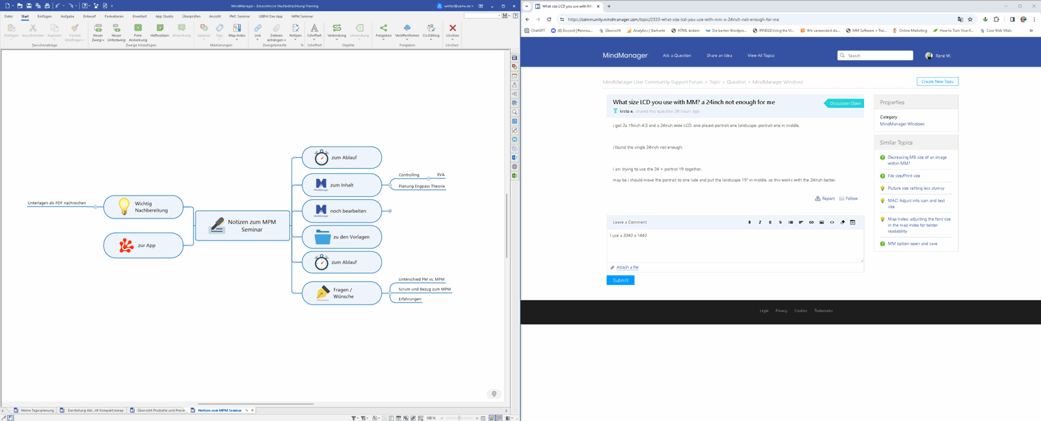Adjust the zoom slider in status bar

click(x=459, y=418)
